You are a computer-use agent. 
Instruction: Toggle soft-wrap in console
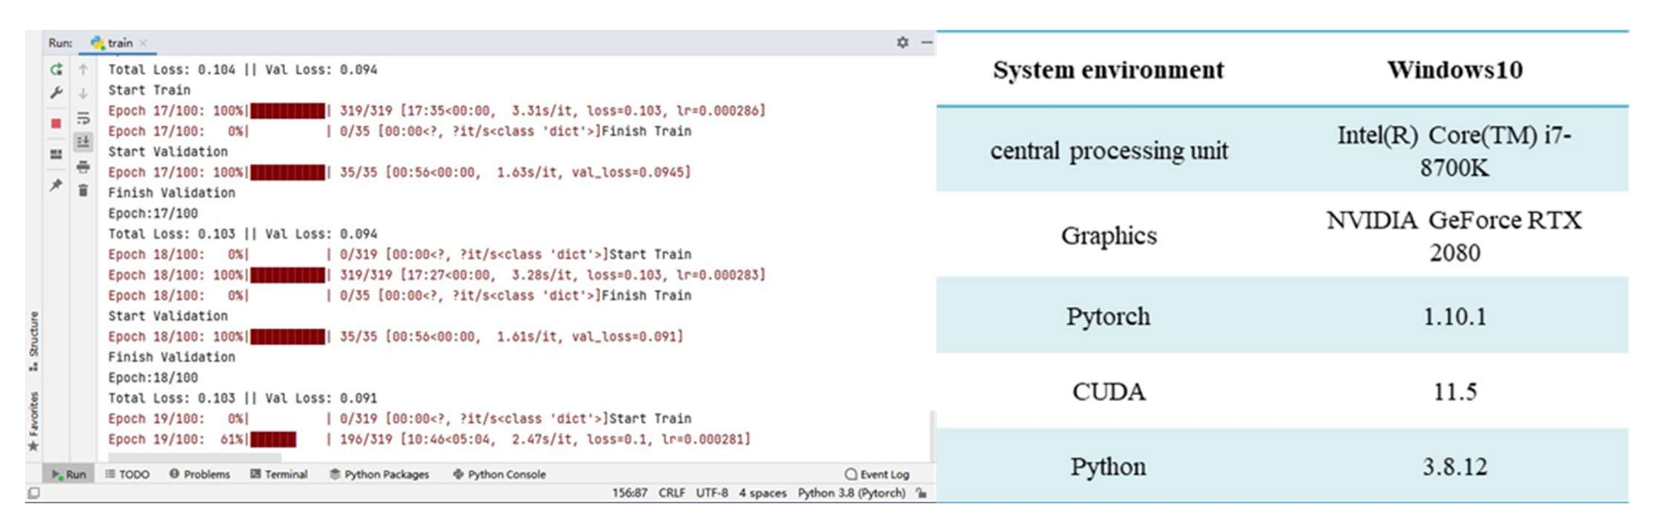coord(83,118)
